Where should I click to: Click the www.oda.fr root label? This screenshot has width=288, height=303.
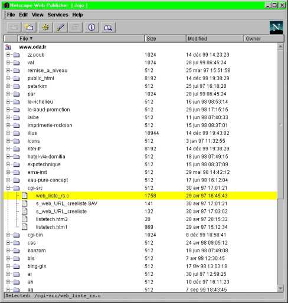[32, 47]
